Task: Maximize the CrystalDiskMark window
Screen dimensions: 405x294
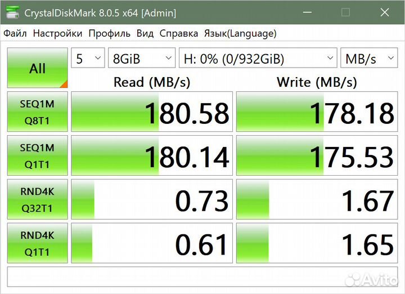Action: coord(345,12)
